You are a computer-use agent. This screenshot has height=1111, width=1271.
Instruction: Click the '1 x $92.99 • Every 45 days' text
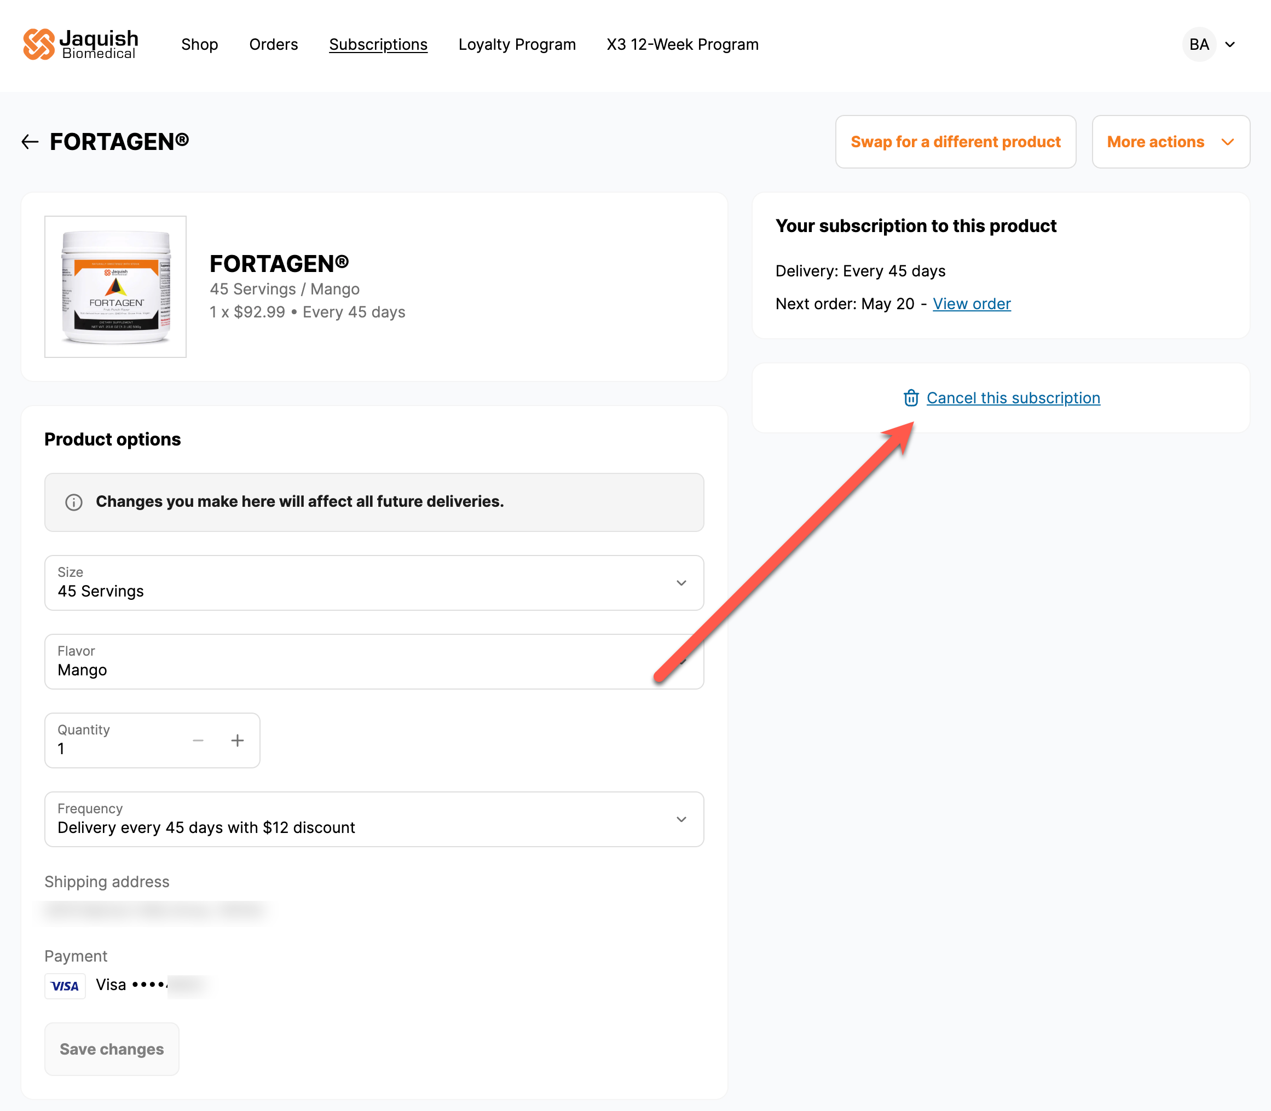click(308, 312)
